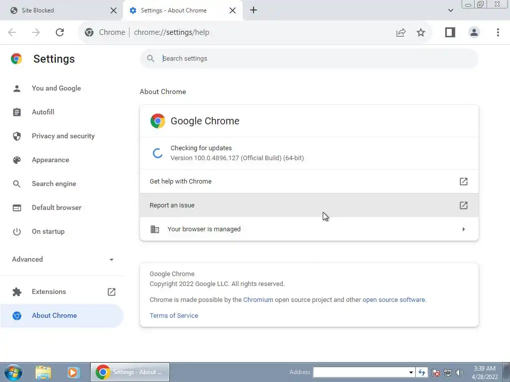Reload the page with the refresh icon
The height and width of the screenshot is (382, 510).
click(x=60, y=32)
